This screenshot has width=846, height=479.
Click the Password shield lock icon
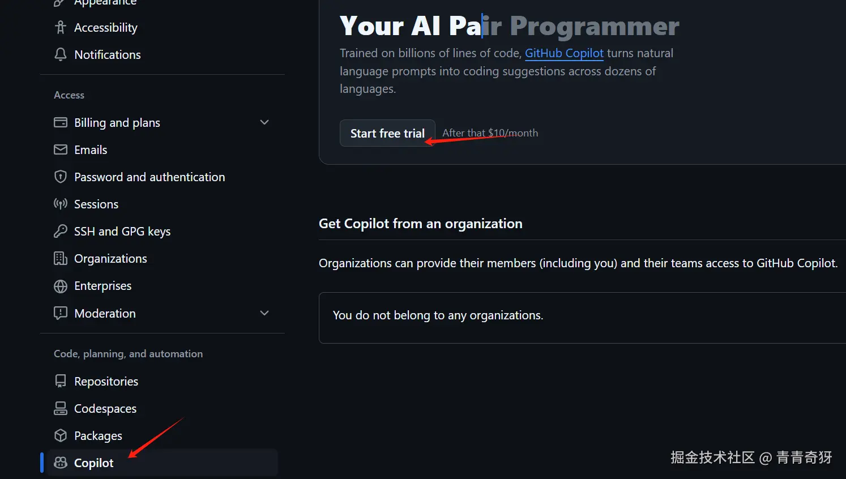[61, 177]
